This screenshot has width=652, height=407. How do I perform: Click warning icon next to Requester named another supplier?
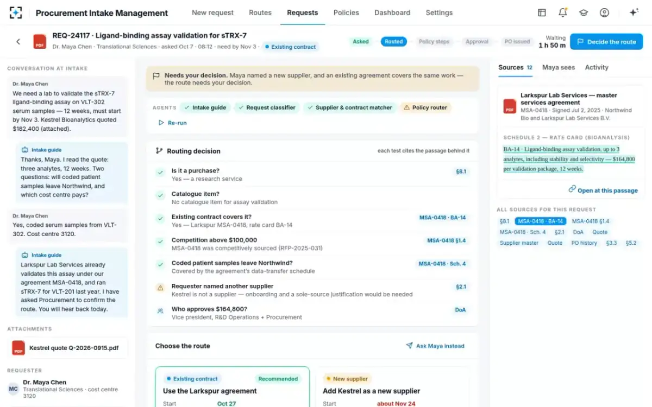(x=160, y=288)
